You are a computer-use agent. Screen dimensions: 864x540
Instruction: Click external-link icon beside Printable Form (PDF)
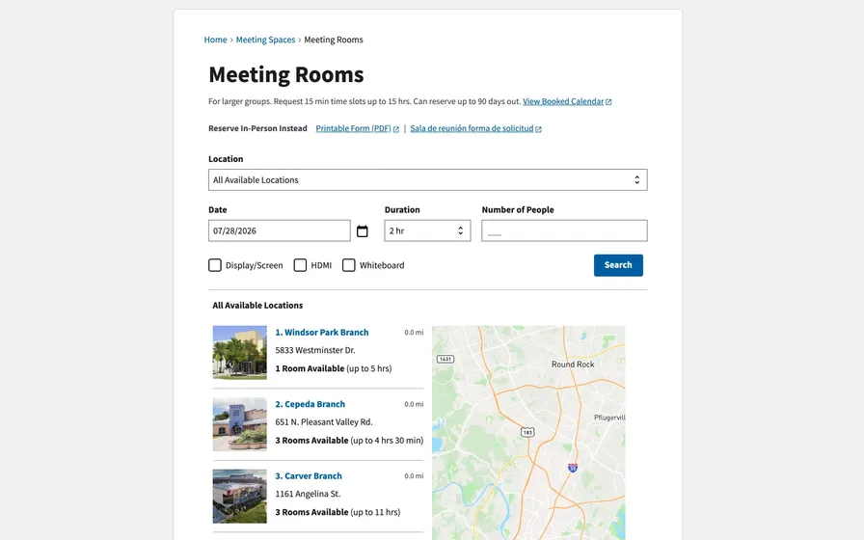coord(395,129)
